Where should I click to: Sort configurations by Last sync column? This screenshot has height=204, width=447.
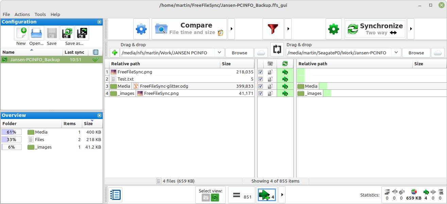(x=75, y=52)
